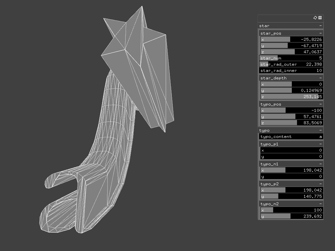This screenshot has width=335, height=251.
Task: Adjust star_pos y slider at -67.4719
Action: (291, 46)
